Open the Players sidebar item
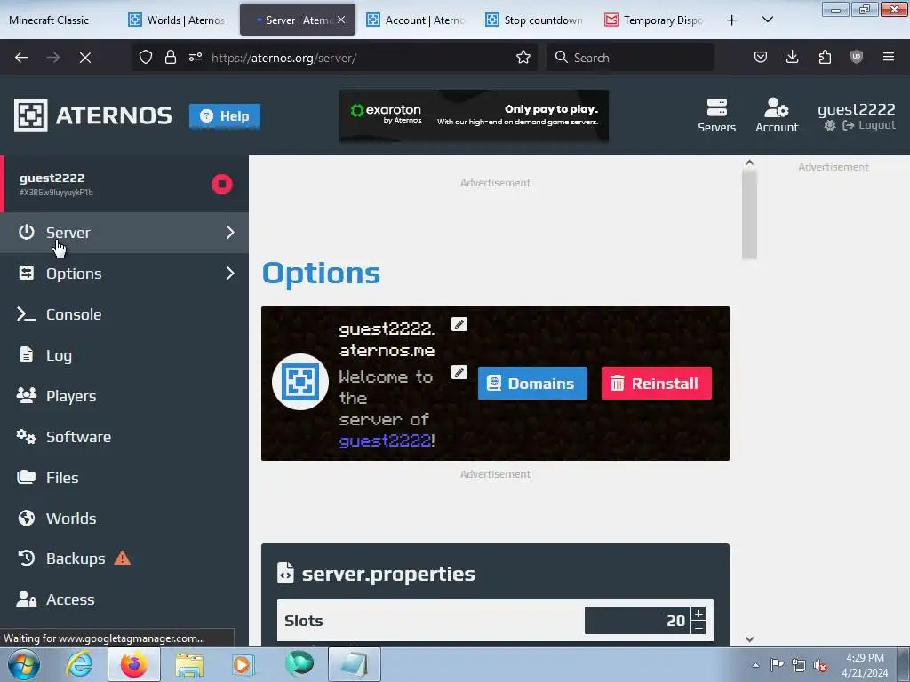This screenshot has height=682, width=910. coord(124,396)
